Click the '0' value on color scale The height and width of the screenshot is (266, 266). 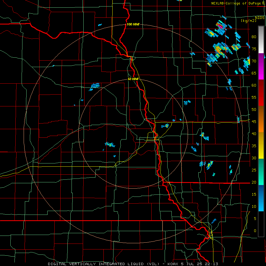tap(255, 231)
